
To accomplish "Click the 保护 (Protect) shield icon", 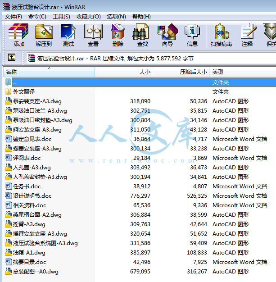I will coord(270,32).
